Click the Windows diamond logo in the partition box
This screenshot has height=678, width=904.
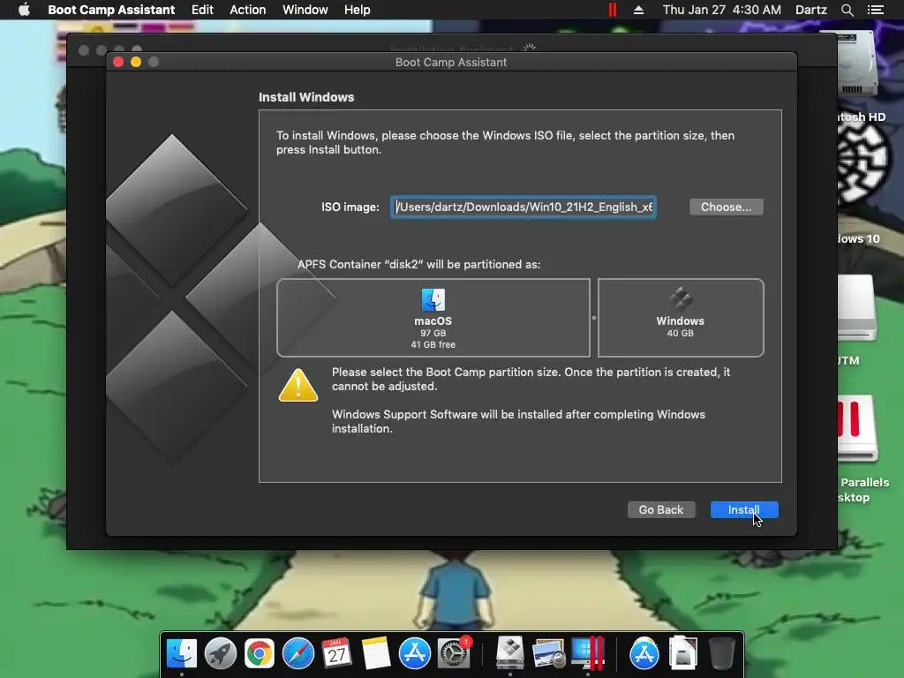coord(681,299)
